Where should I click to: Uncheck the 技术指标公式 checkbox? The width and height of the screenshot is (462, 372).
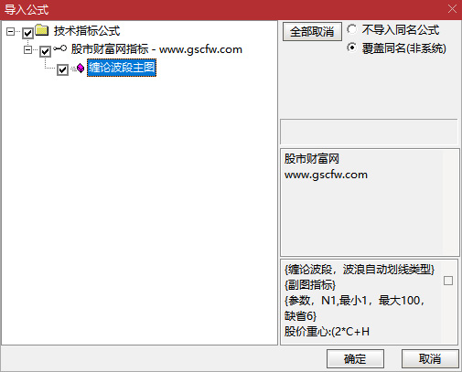[27, 33]
